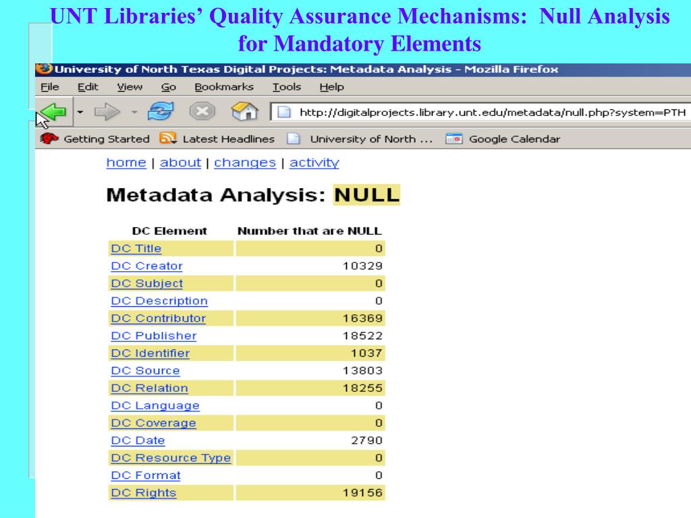Open the DC Source link
This screenshot has width=691, height=518.
tap(146, 371)
